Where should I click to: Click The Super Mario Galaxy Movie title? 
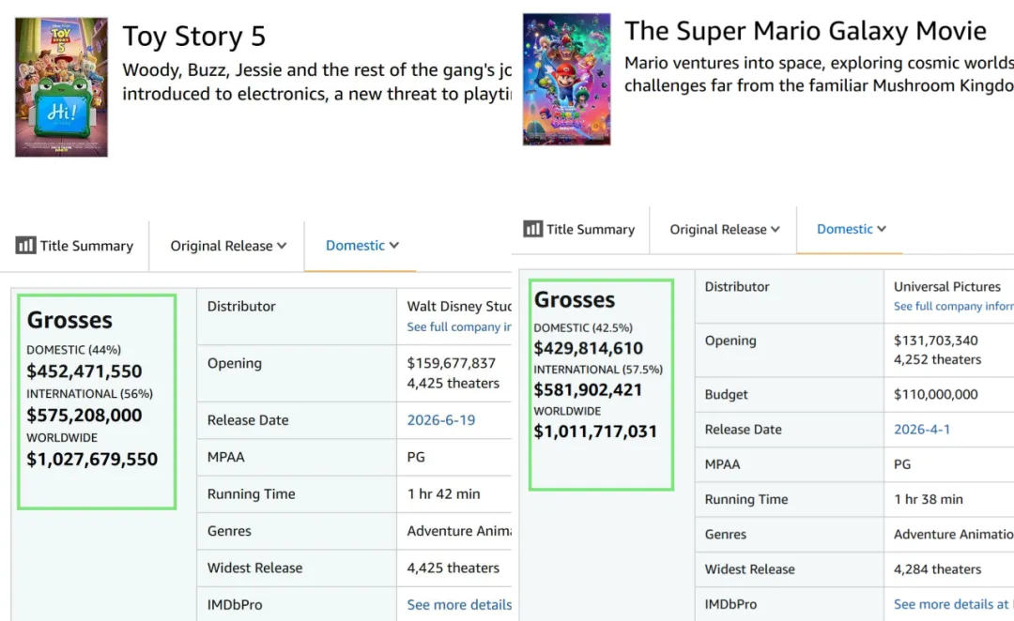pos(806,31)
